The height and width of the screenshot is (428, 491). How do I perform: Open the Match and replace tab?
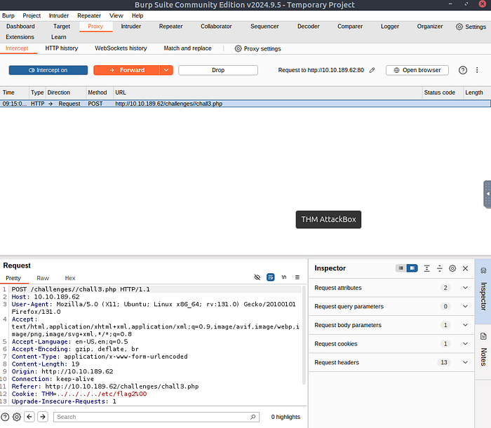click(x=187, y=48)
